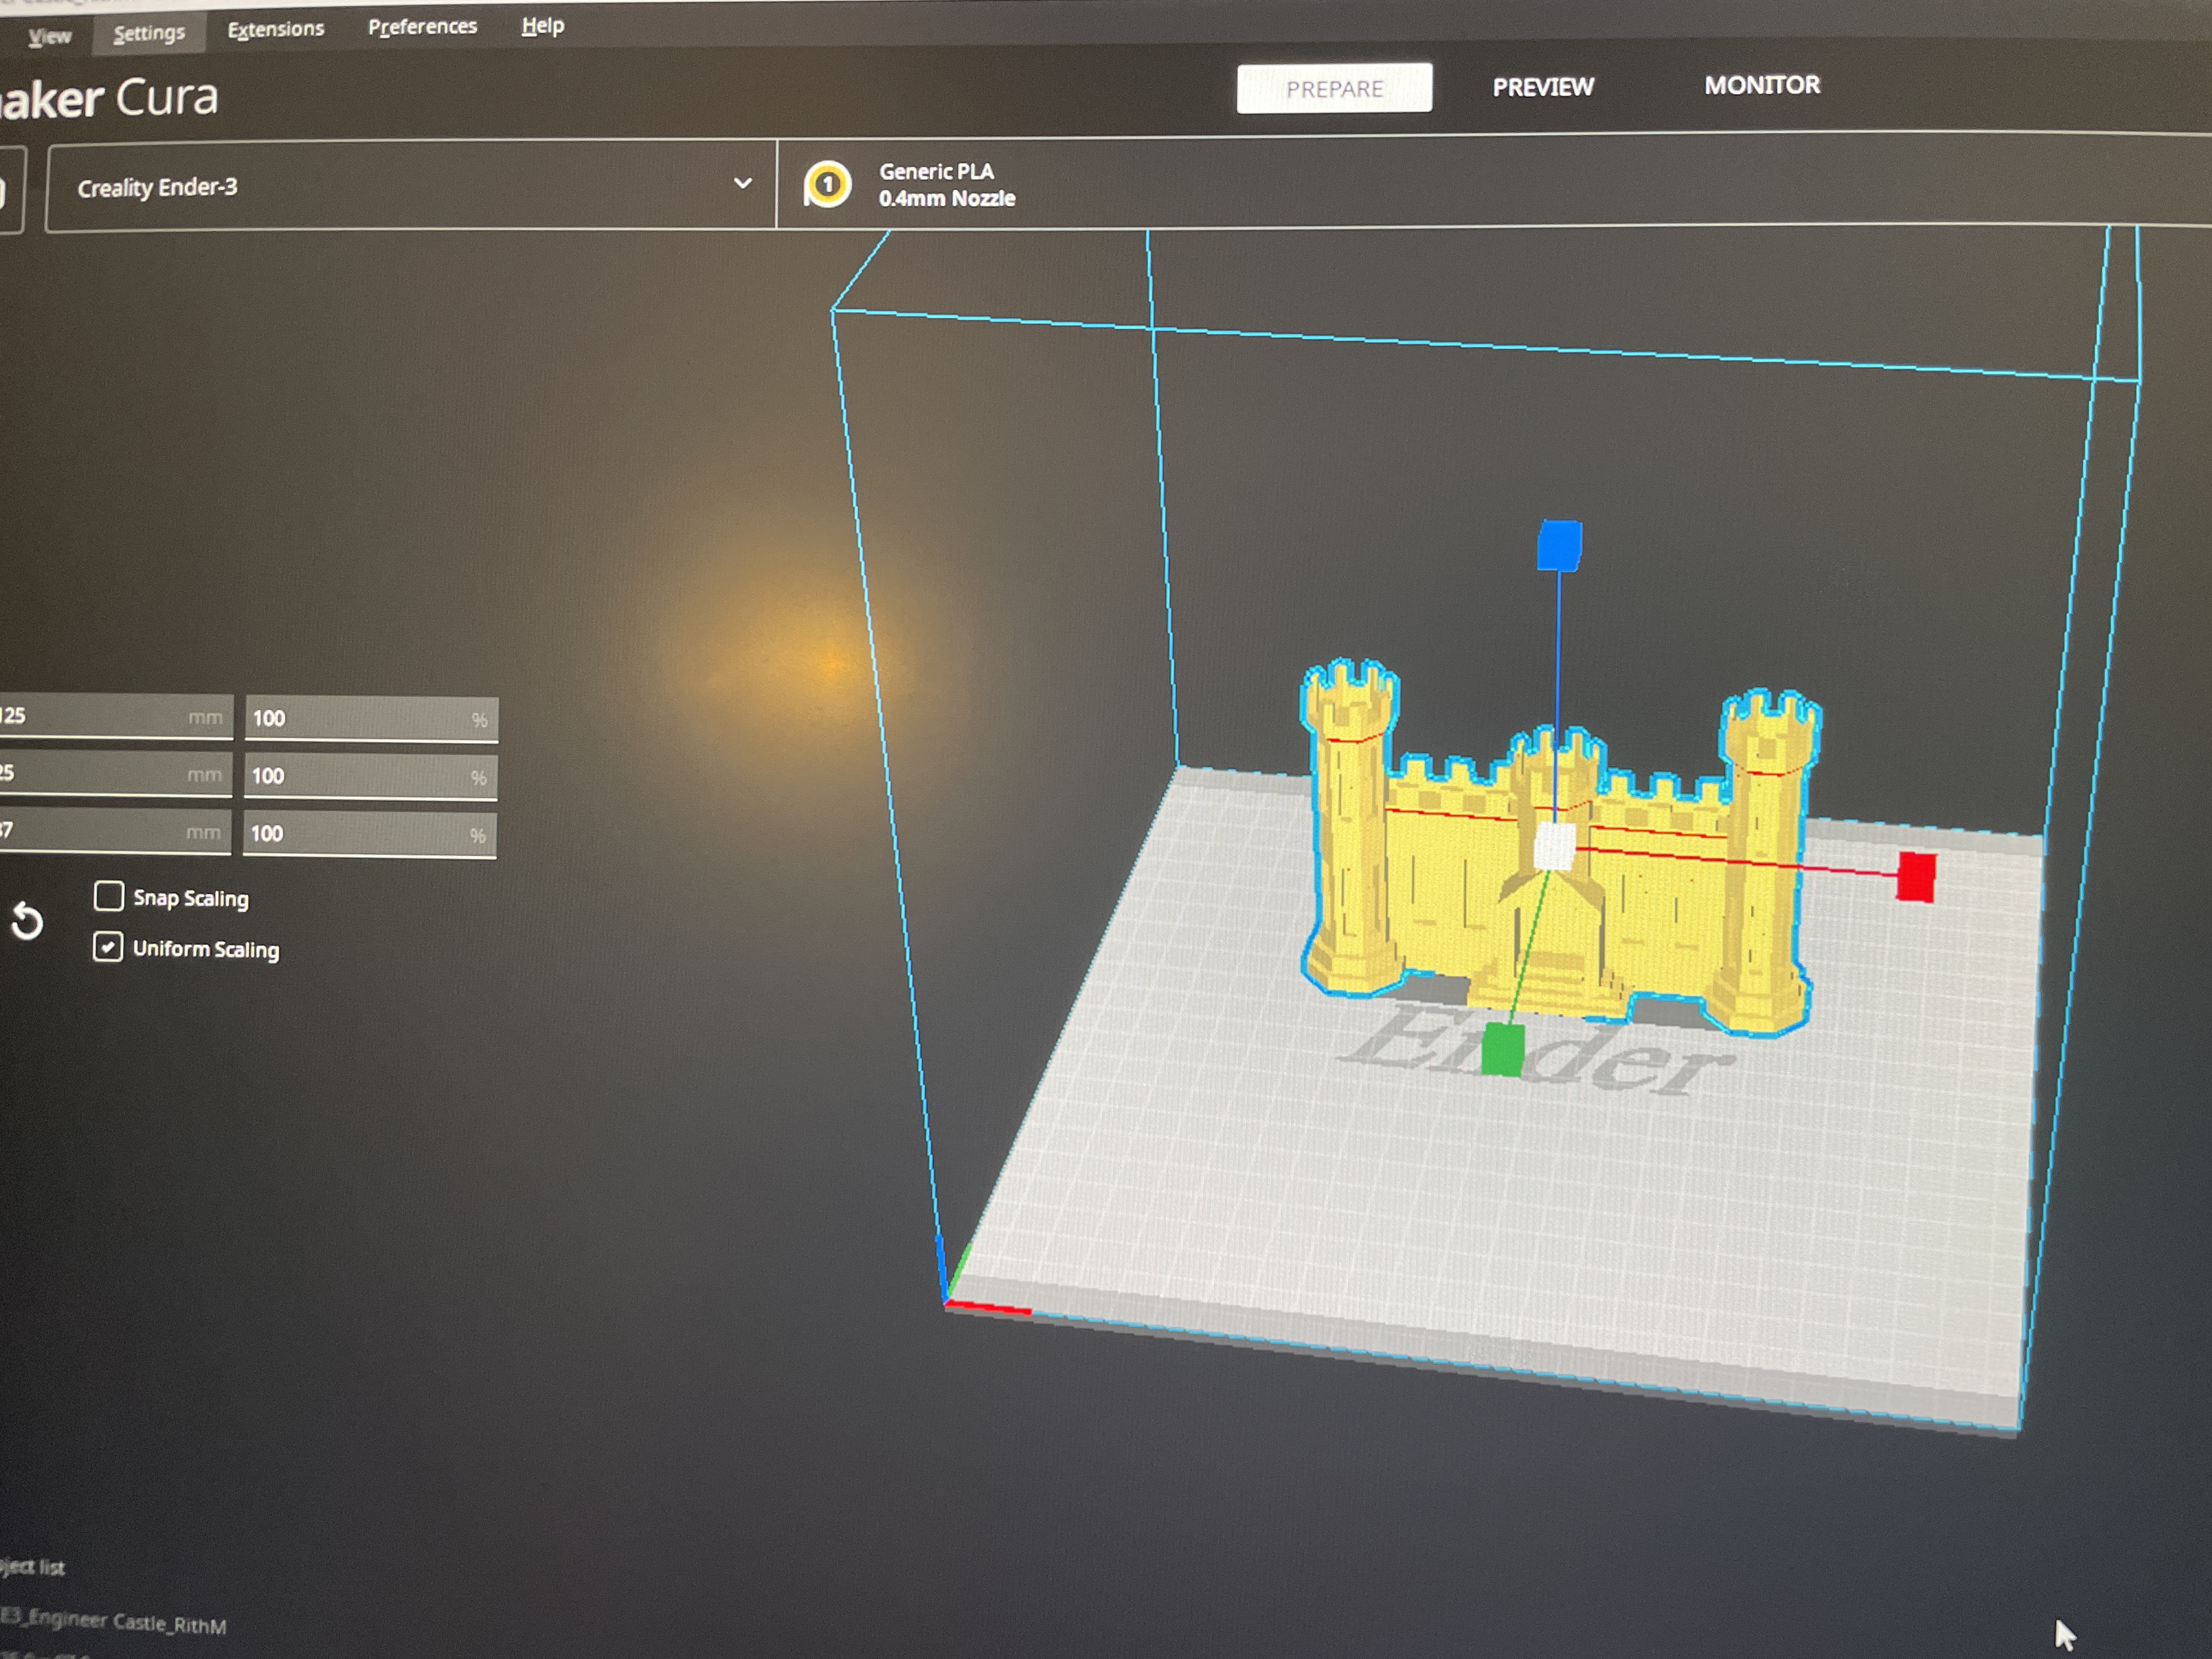Screen dimensions: 2212x1659
Task: Click the reset scale arrow icon
Action: pyautogui.click(x=27, y=920)
